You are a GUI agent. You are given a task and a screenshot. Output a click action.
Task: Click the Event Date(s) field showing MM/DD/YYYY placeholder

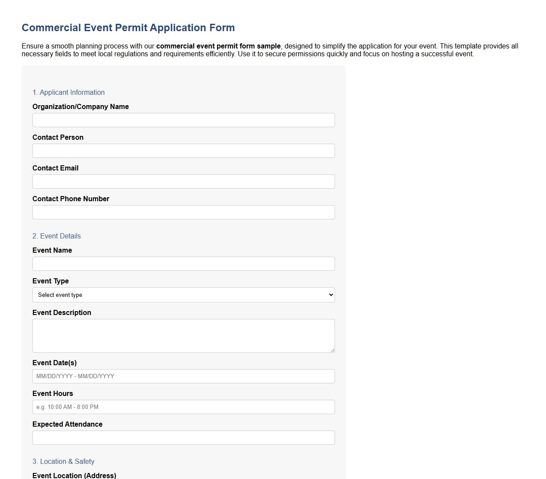pos(183,376)
